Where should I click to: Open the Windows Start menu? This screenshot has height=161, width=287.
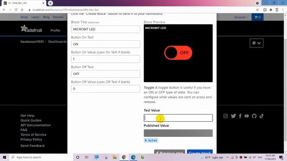(4, 157)
